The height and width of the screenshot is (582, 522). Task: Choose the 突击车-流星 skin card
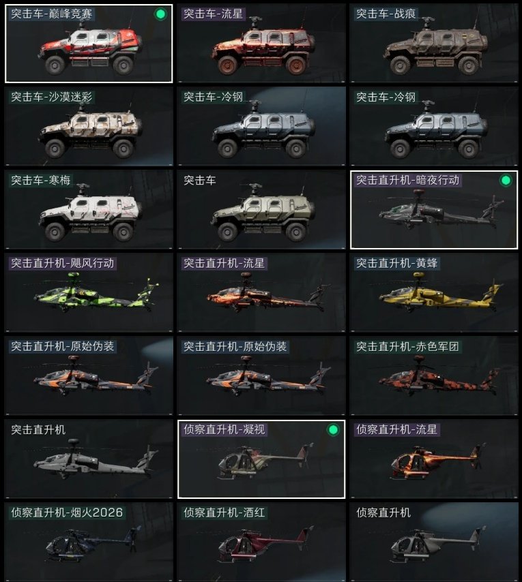click(x=261, y=44)
